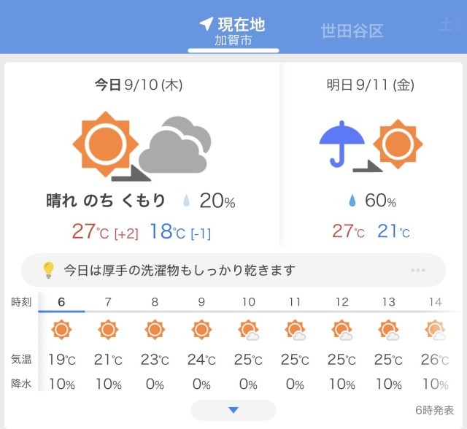The height and width of the screenshot is (429, 467).
Task: Tap the partially visible third location tab
Action: (x=452, y=25)
